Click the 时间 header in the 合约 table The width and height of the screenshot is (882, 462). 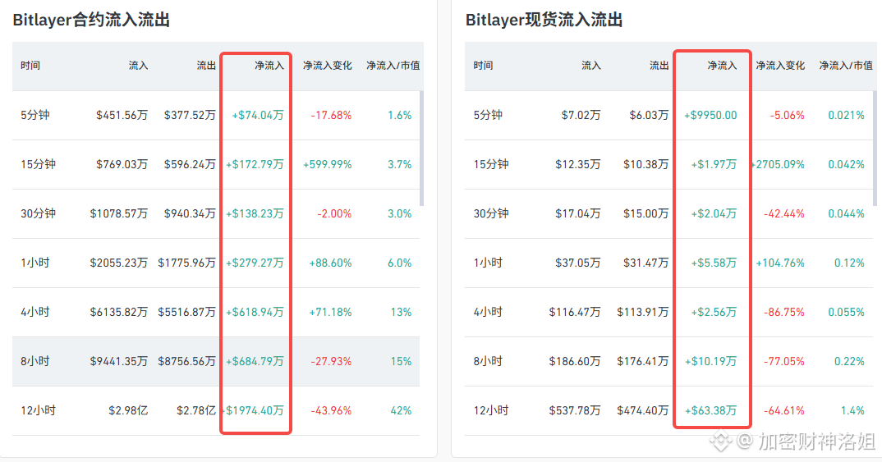click(30, 66)
